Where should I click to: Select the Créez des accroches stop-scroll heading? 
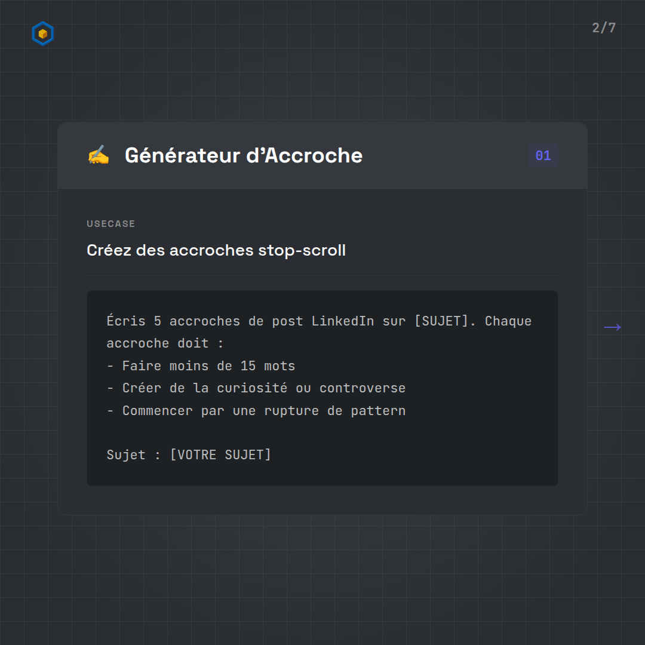point(216,250)
